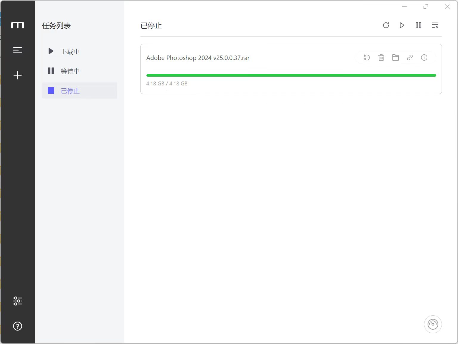View info for the Photoshop download
This screenshot has height=344, width=458.
(x=424, y=57)
